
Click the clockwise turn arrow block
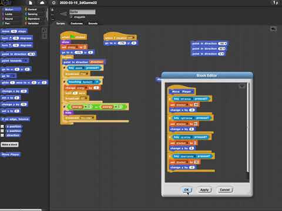click(x=11, y=38)
